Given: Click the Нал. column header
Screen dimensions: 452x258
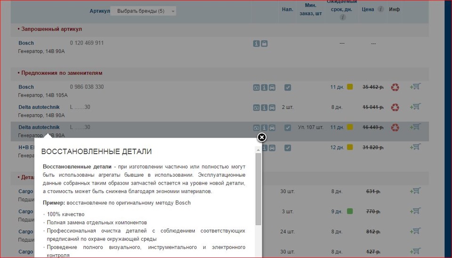Looking at the screenshot, I should 287,9.
